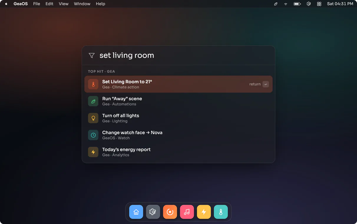
Task: Open the Window menu
Action: pyautogui.click(x=82, y=4)
